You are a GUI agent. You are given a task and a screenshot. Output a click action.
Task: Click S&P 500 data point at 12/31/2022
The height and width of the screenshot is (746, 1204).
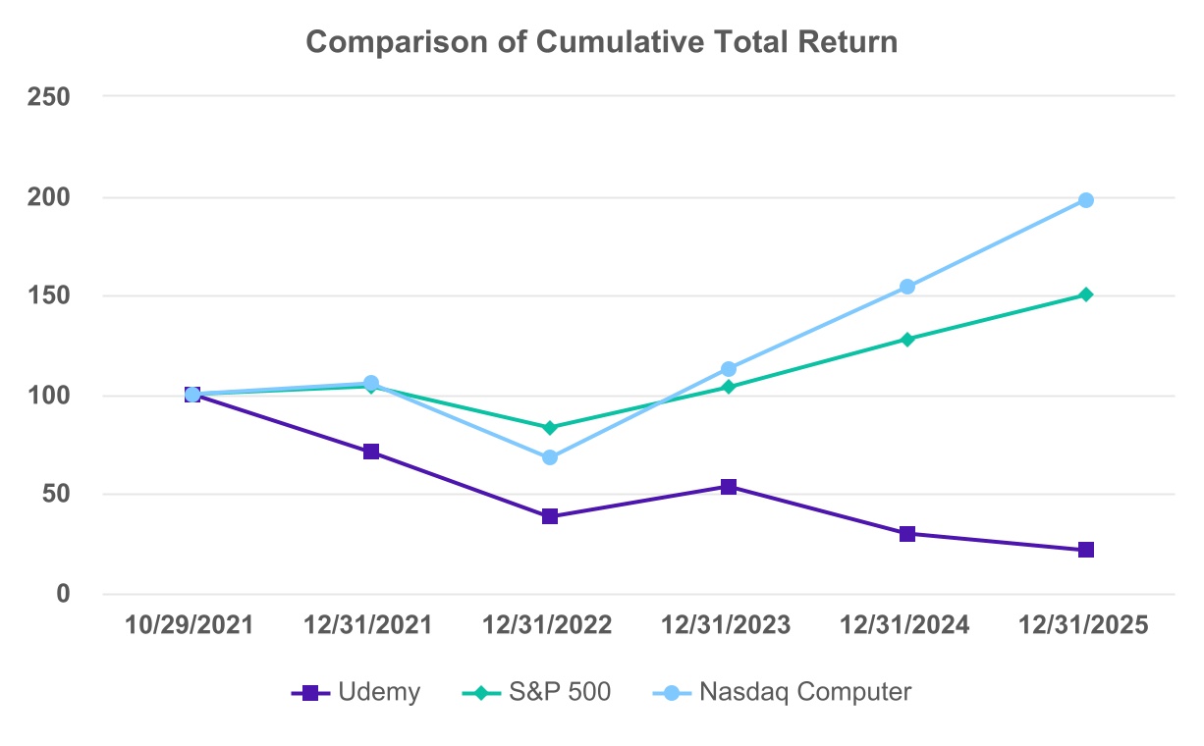pyautogui.click(x=550, y=428)
